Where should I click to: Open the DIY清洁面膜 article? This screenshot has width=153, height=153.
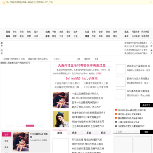click(138, 91)
